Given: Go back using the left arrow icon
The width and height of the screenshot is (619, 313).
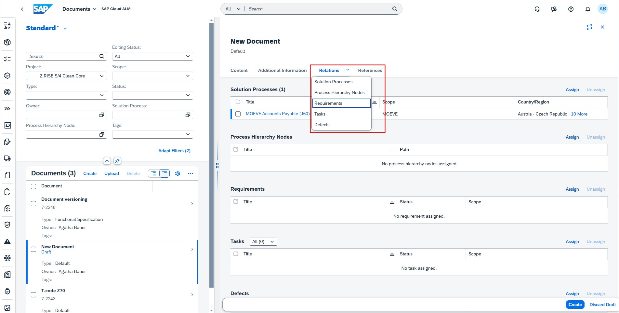Looking at the screenshot, I should point(22,9).
